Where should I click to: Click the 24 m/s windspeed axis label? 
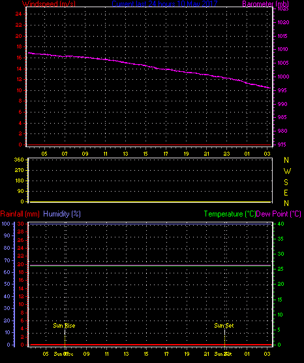(x=18, y=14)
